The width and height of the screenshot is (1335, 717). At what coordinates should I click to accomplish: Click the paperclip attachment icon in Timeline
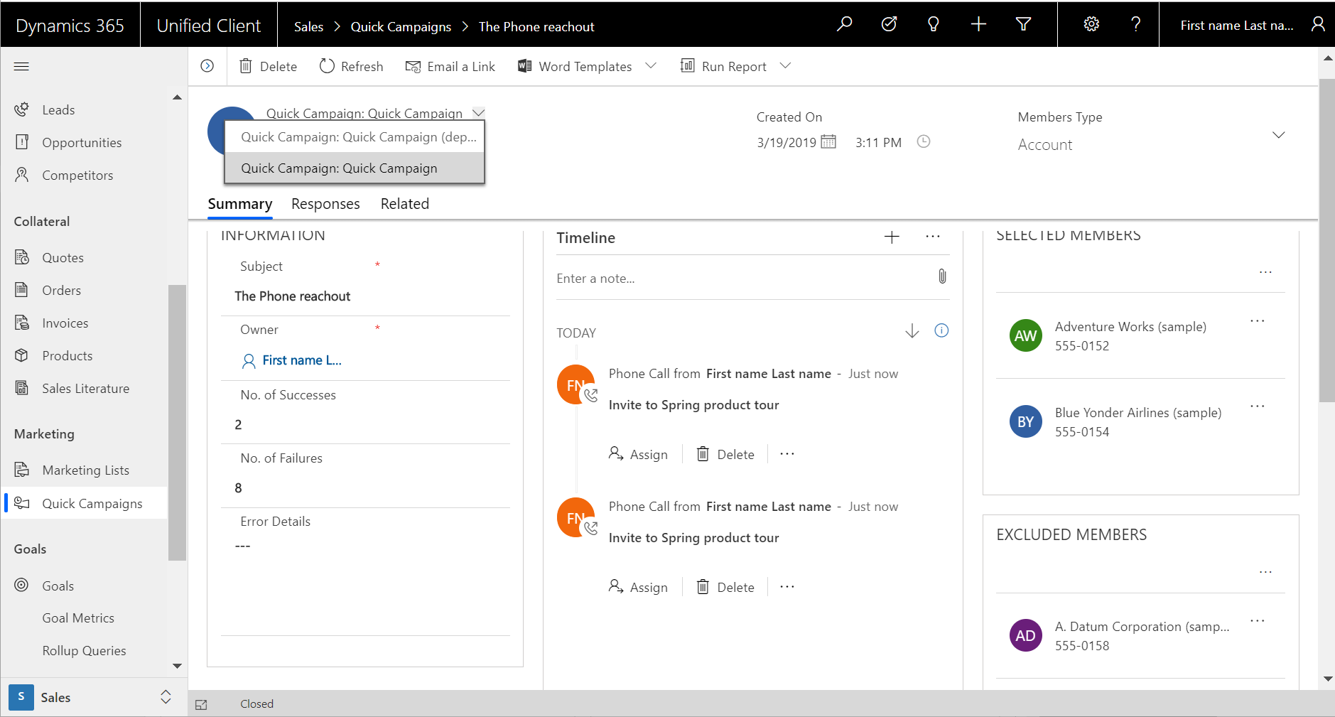(942, 276)
